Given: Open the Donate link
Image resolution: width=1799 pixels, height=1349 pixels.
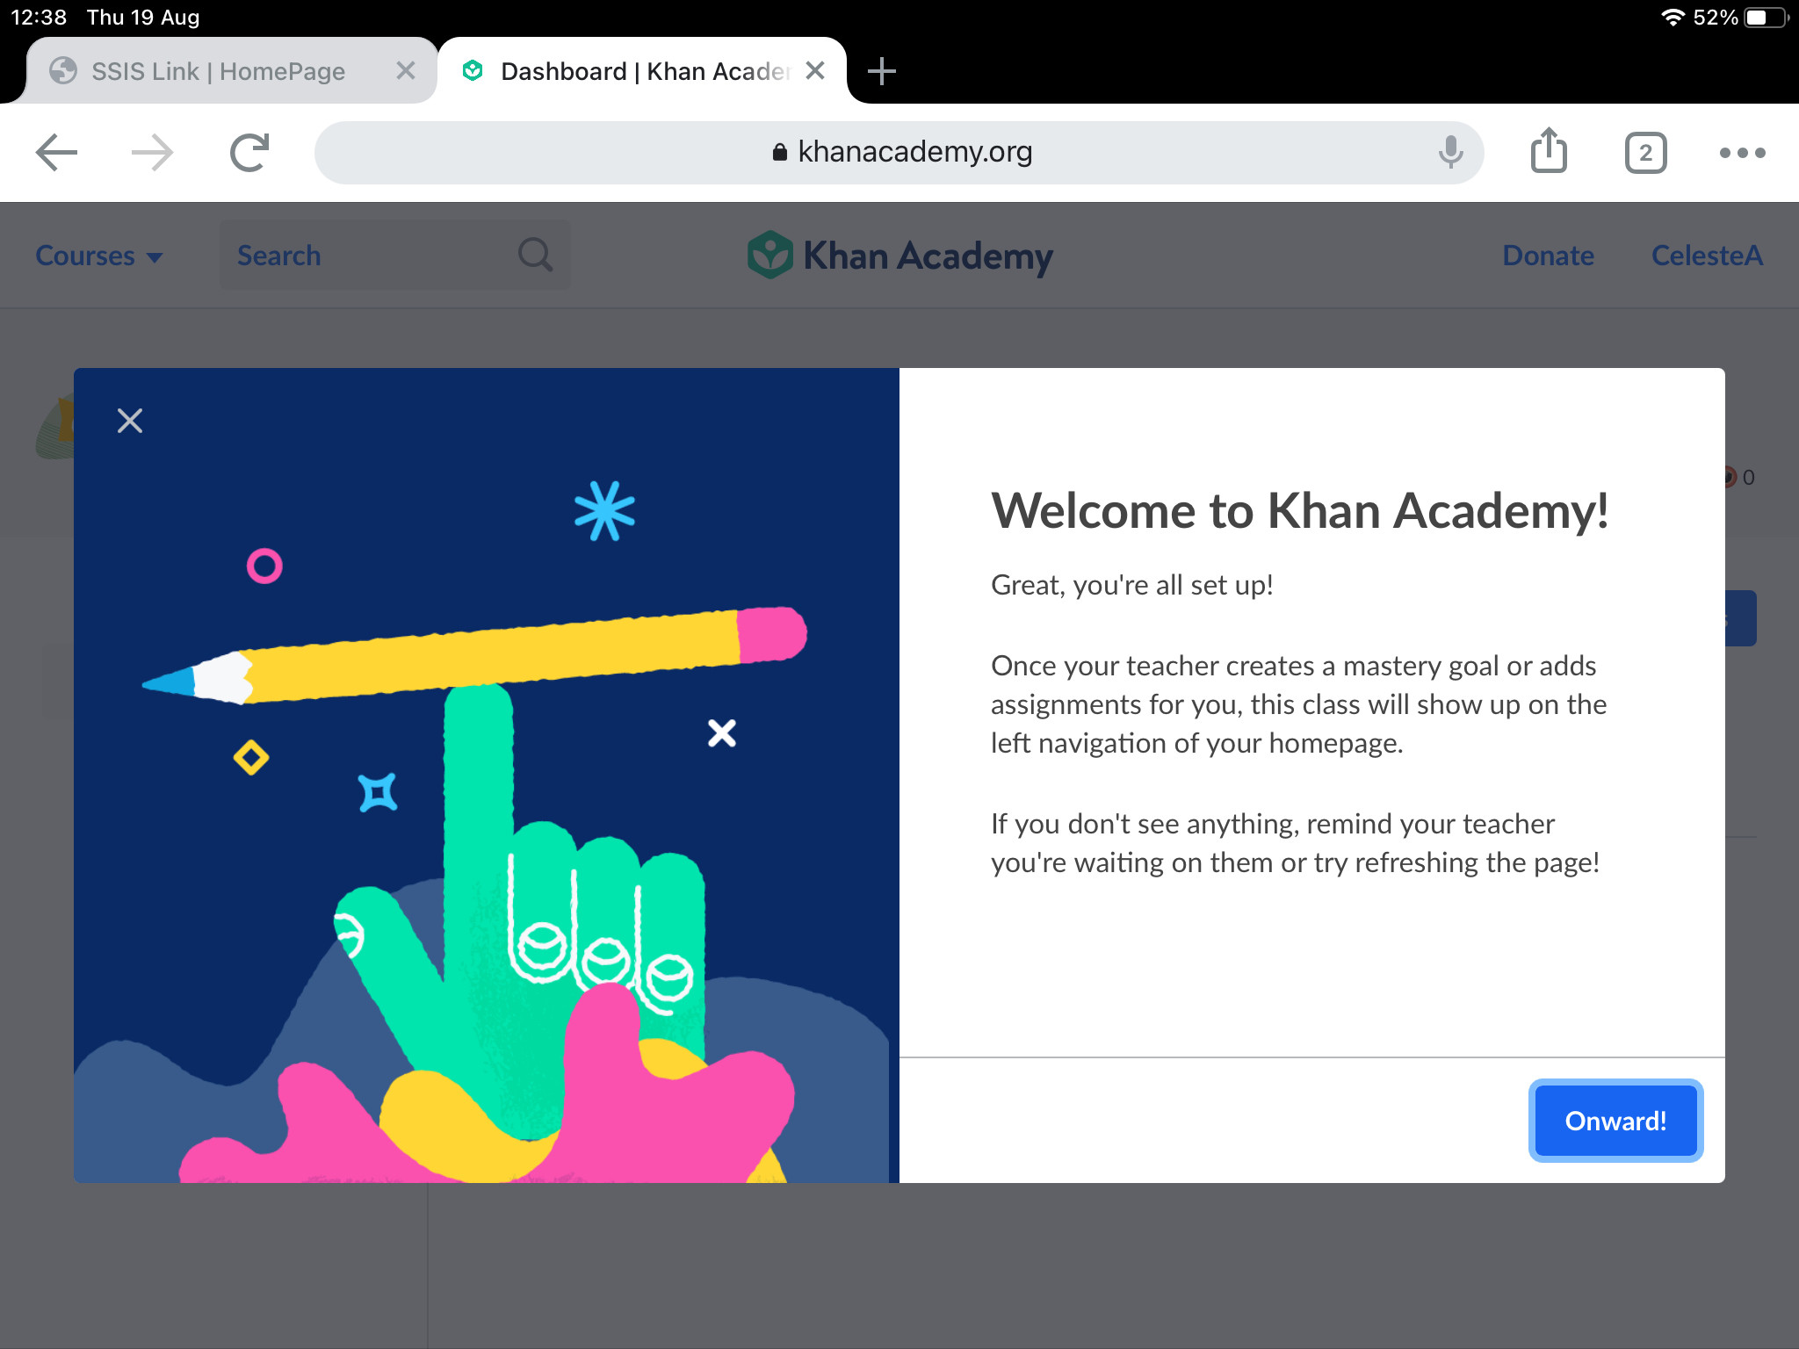Looking at the screenshot, I should [x=1548, y=256].
